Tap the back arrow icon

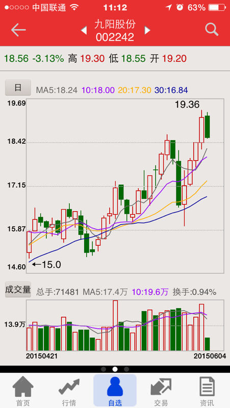click(x=18, y=30)
